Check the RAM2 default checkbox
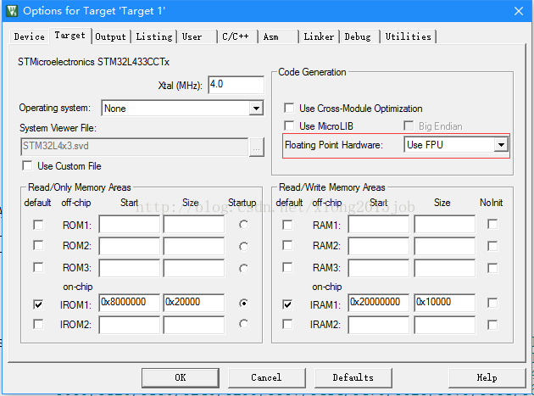 tap(287, 245)
